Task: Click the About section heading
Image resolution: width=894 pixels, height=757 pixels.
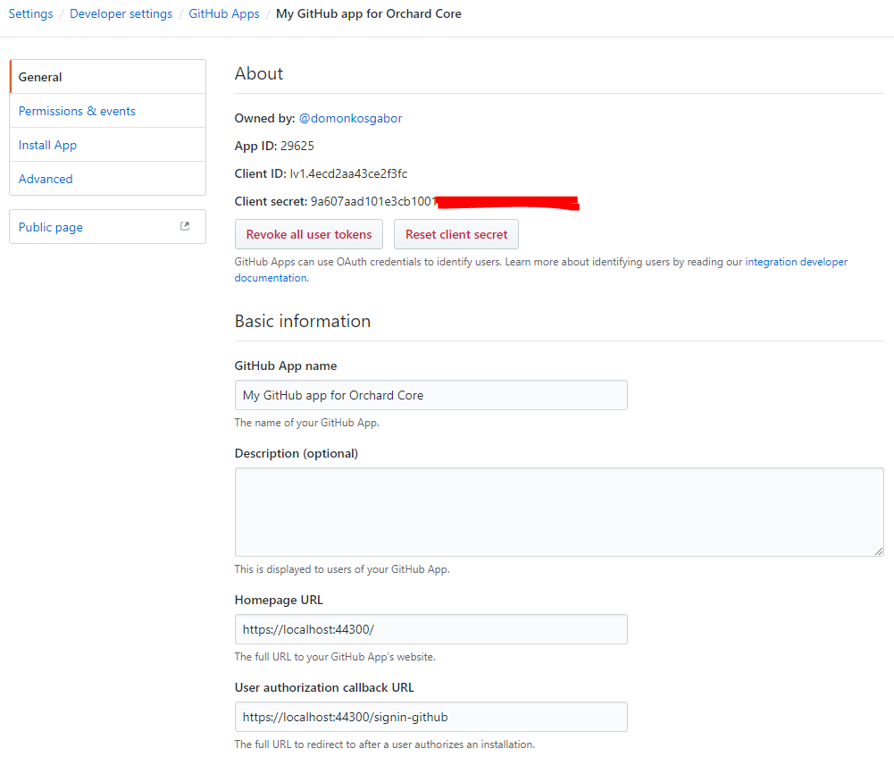Action: [x=259, y=73]
